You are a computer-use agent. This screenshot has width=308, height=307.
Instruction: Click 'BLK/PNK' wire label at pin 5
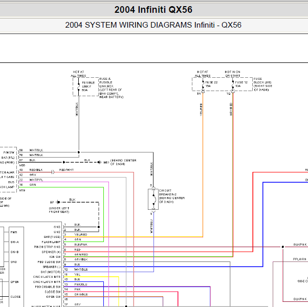point(81,245)
